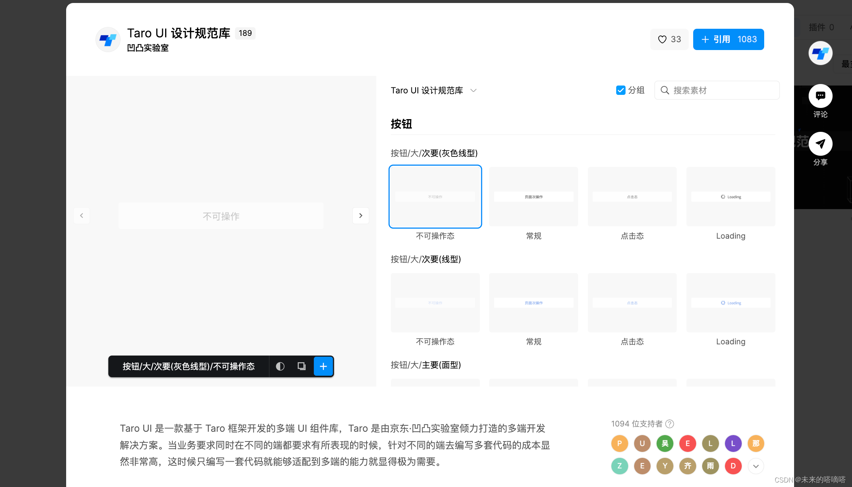Select the 按钮/大/主要(面型) section

point(425,364)
